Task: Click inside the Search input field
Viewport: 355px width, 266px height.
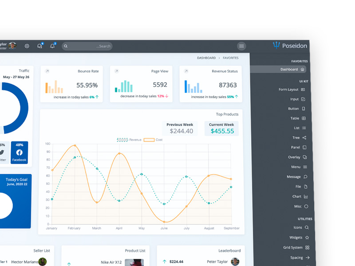Action: (87, 46)
